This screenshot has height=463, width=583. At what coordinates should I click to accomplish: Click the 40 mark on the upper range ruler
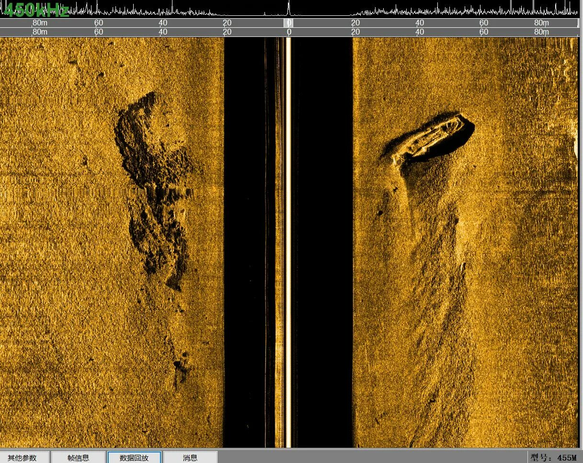tap(162, 23)
